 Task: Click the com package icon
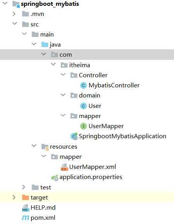pos(55,55)
